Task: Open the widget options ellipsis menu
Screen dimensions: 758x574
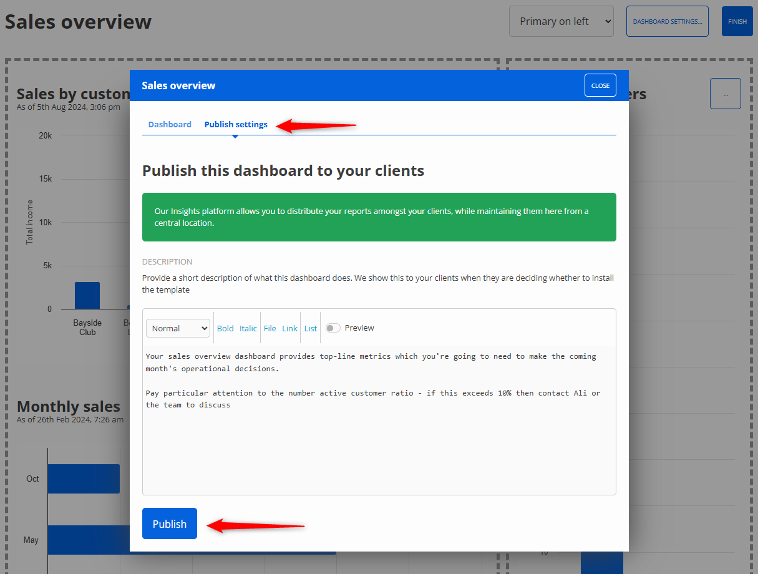Action: pyautogui.click(x=725, y=94)
